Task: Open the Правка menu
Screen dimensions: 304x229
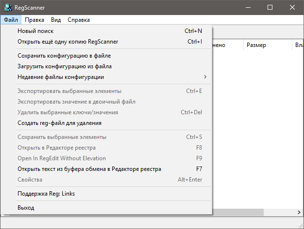Action: click(34, 20)
